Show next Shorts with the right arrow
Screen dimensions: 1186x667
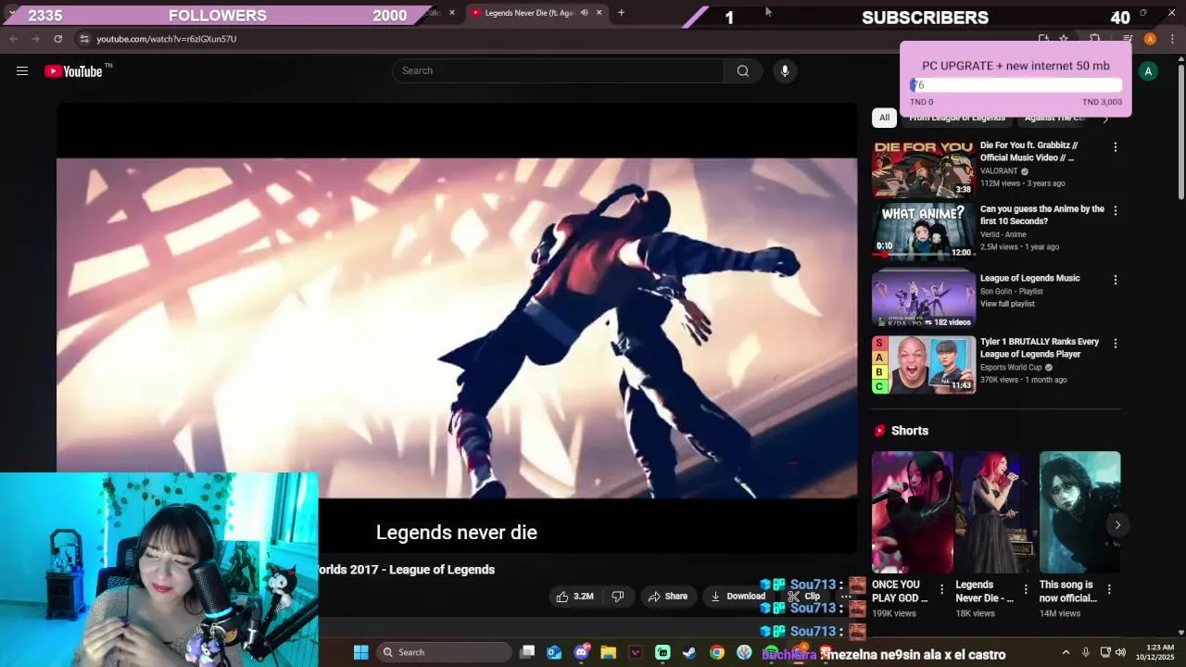pos(1117,525)
